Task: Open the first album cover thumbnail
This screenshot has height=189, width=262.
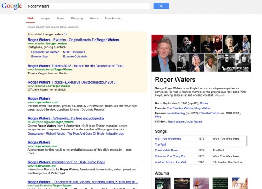Action: [163, 183]
